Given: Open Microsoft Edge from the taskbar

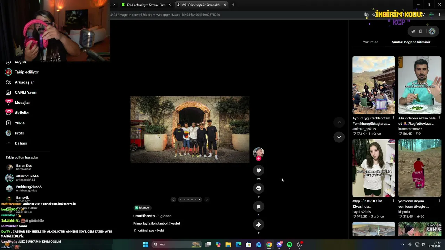Looking at the screenshot, I should coord(238,244).
